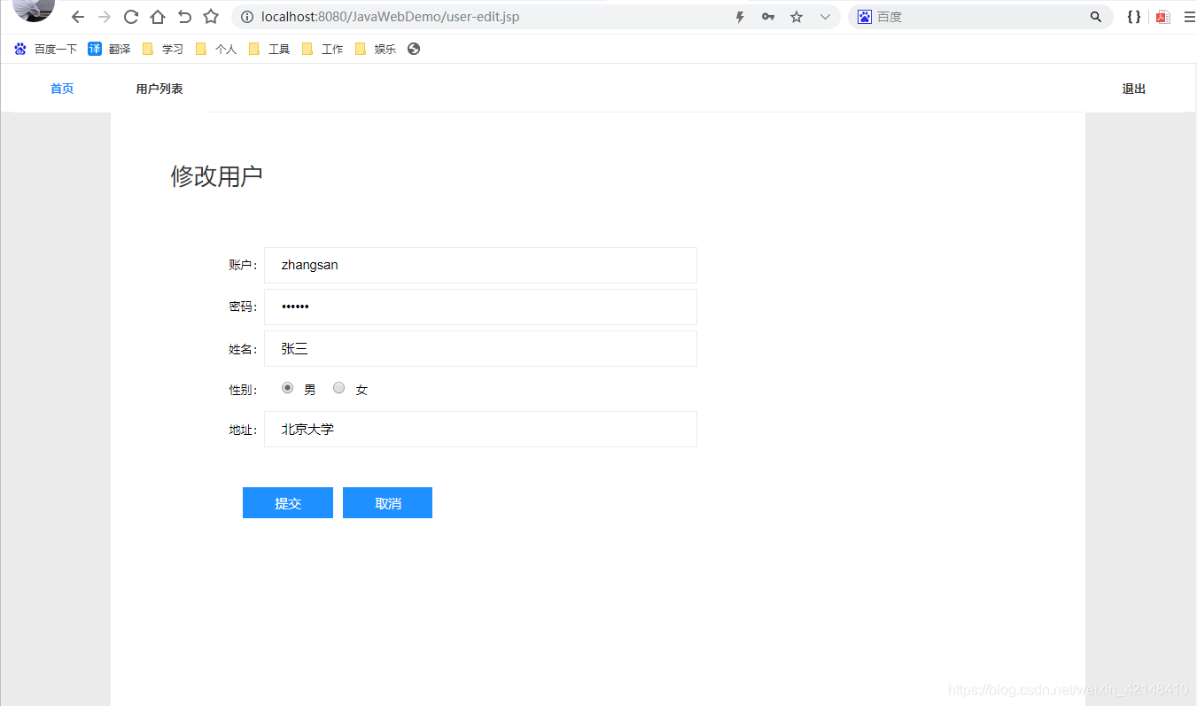Click the lightning bolt extension icon
The image size is (1197, 706).
(739, 16)
